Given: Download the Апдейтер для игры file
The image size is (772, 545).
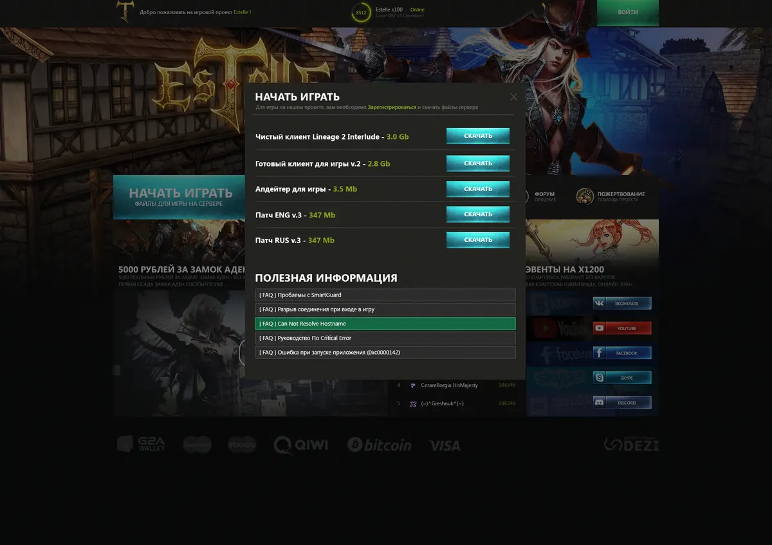Looking at the screenshot, I should (478, 189).
